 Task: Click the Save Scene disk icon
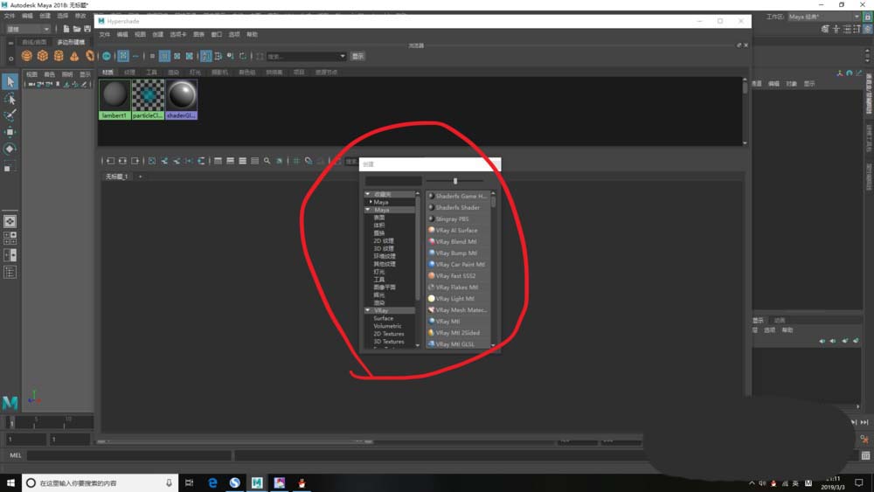coord(87,29)
